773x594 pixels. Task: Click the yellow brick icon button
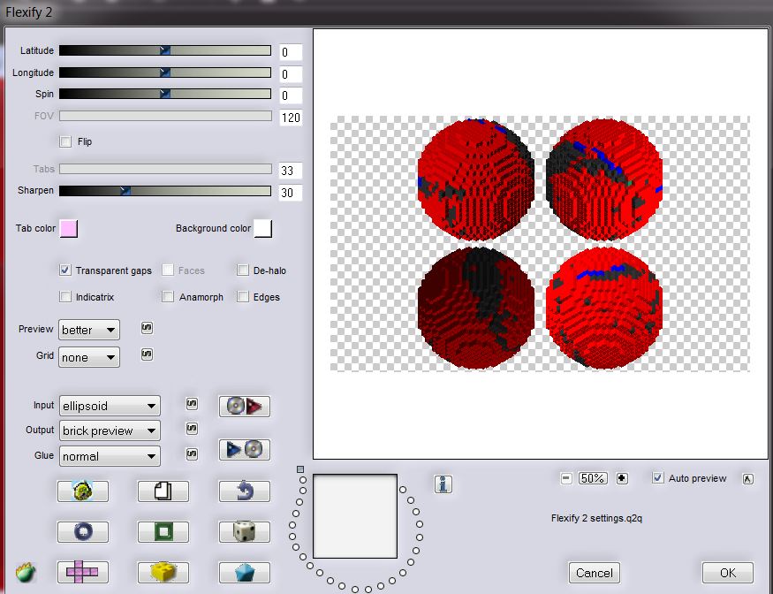(x=163, y=572)
